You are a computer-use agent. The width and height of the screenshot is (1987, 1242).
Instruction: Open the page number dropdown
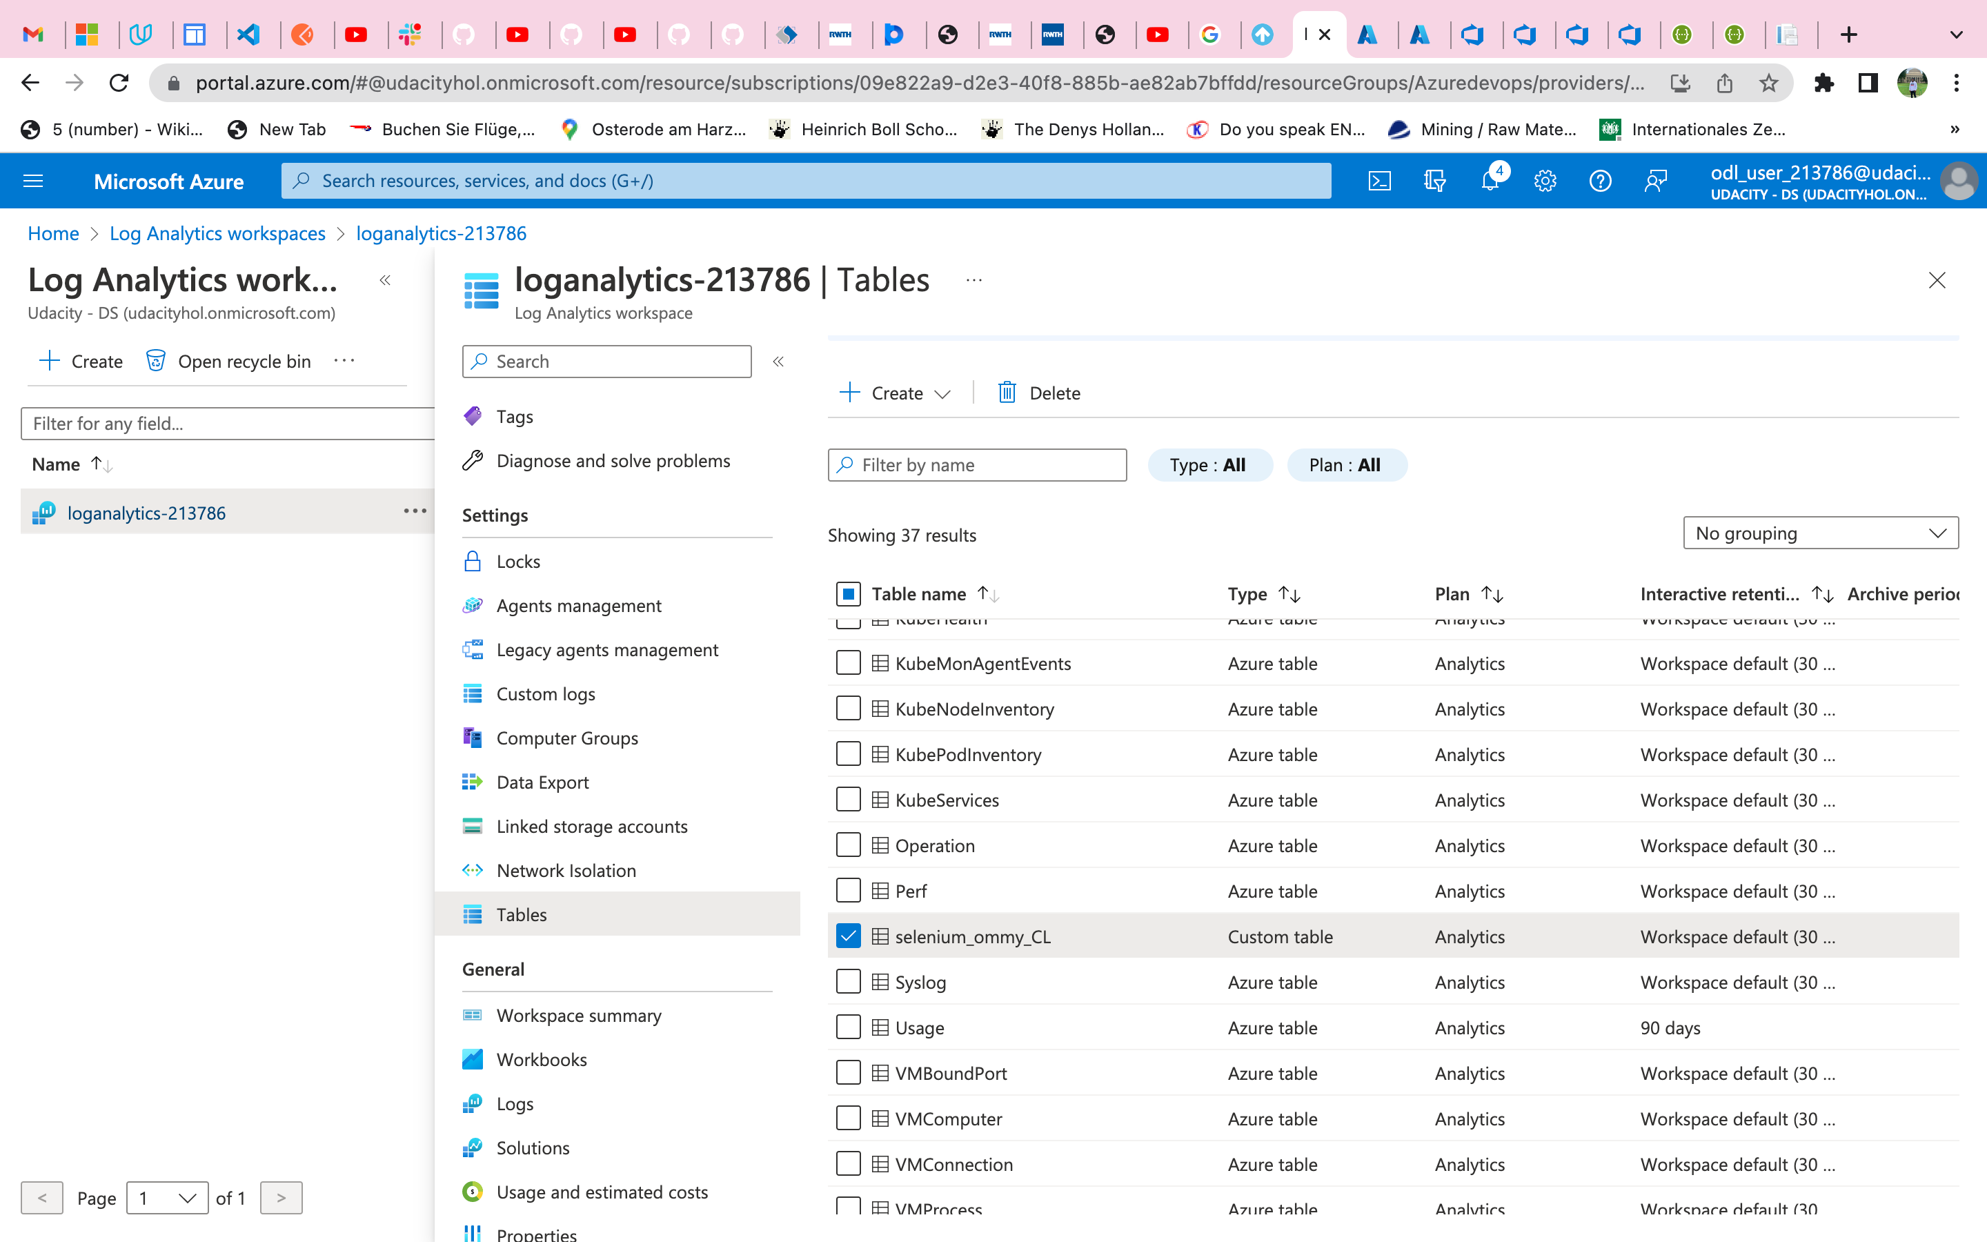pyautogui.click(x=168, y=1198)
